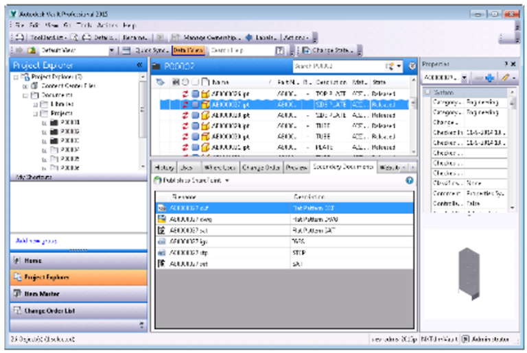Click the Project Explorer tree scrollbar

[x=143, y=121]
